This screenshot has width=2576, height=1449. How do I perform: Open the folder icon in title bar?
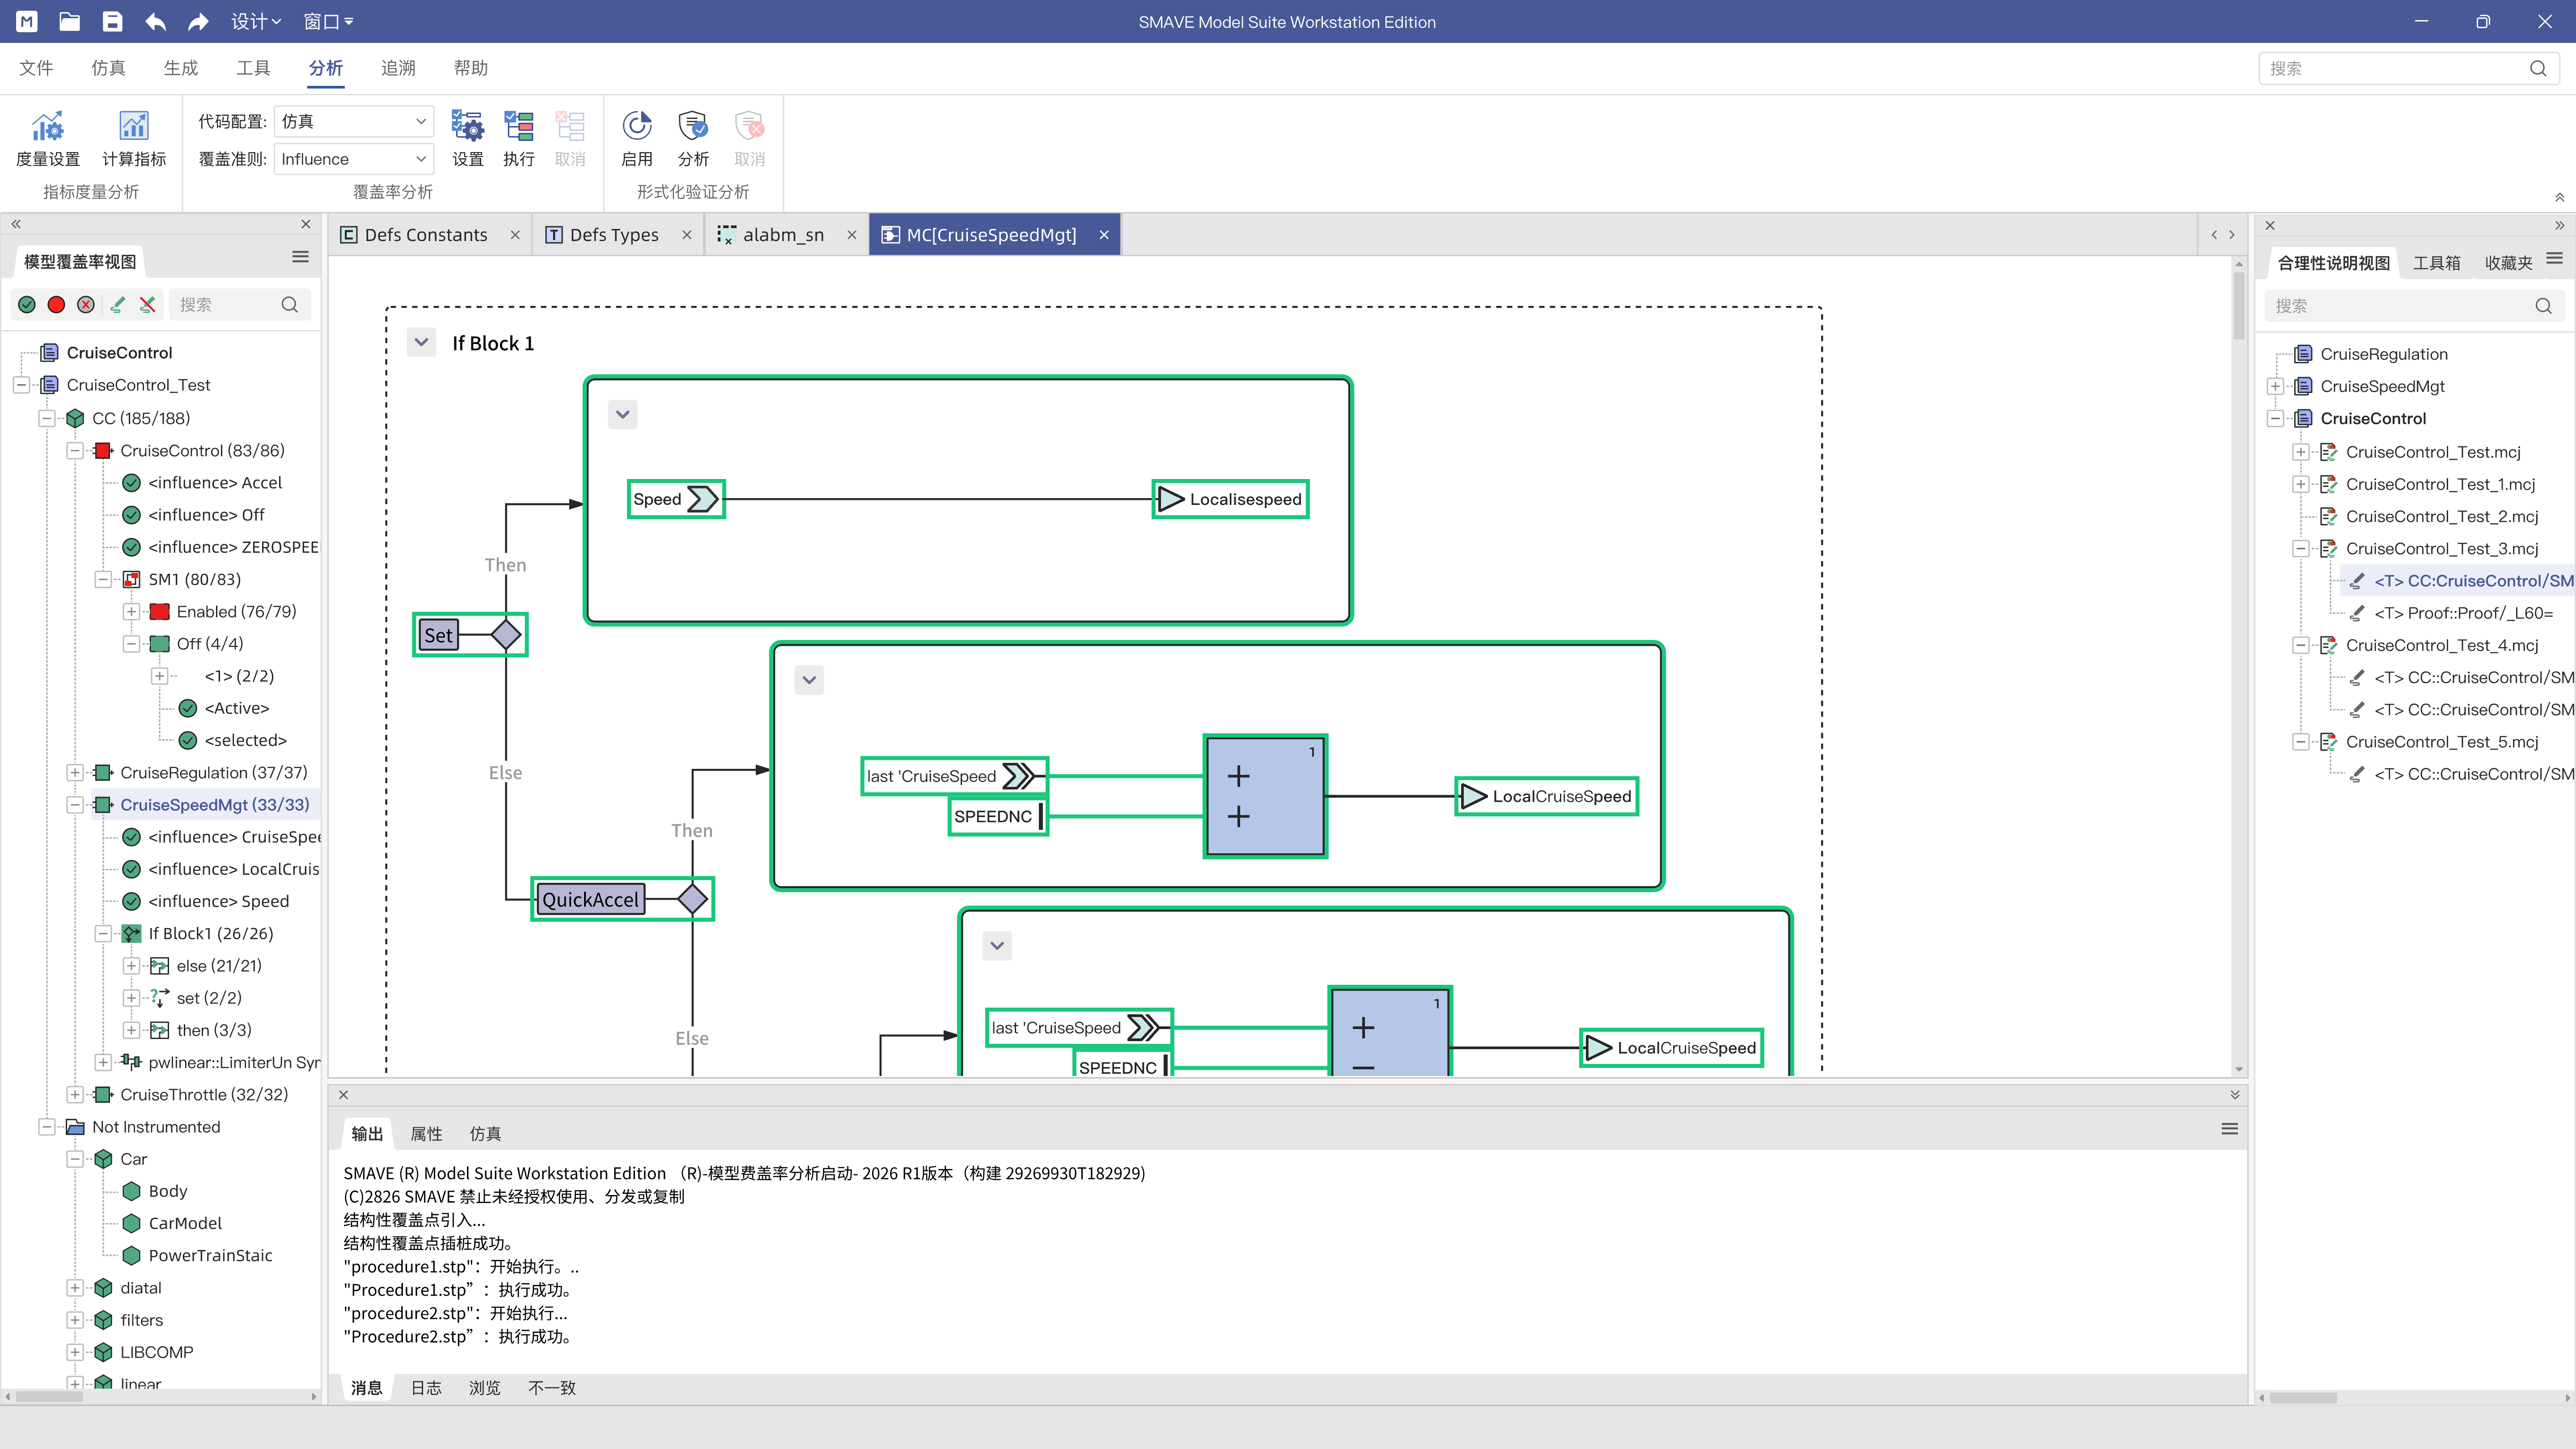pyautogui.click(x=69, y=21)
